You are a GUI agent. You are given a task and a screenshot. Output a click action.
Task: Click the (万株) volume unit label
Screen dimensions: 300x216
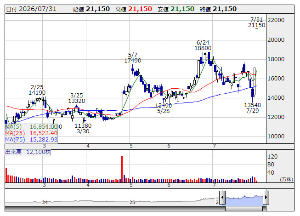tap(286, 179)
